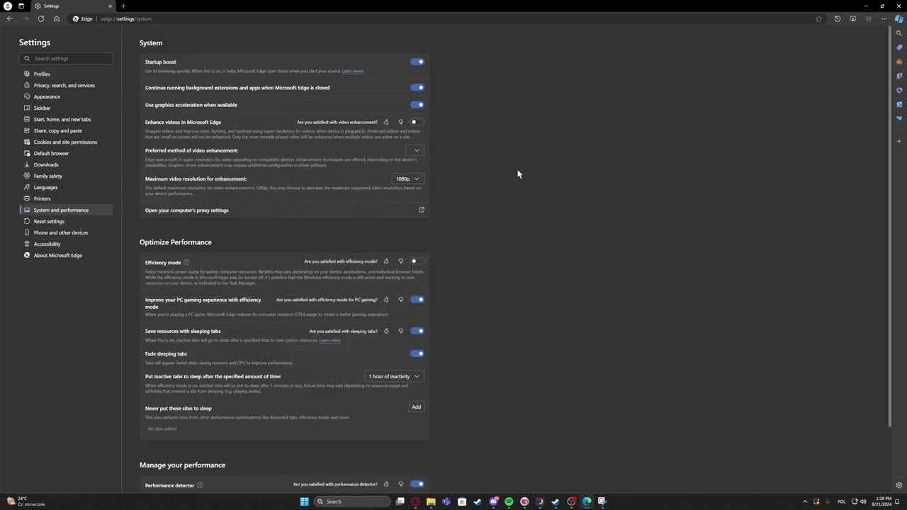Open Accessibility settings page
Image resolution: width=907 pixels, height=510 pixels.
tap(66, 244)
